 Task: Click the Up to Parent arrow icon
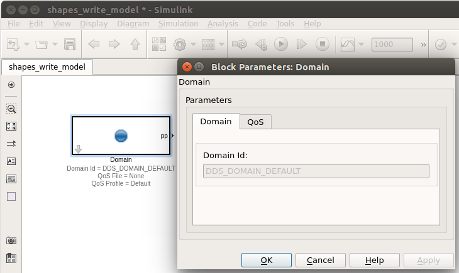click(135, 45)
